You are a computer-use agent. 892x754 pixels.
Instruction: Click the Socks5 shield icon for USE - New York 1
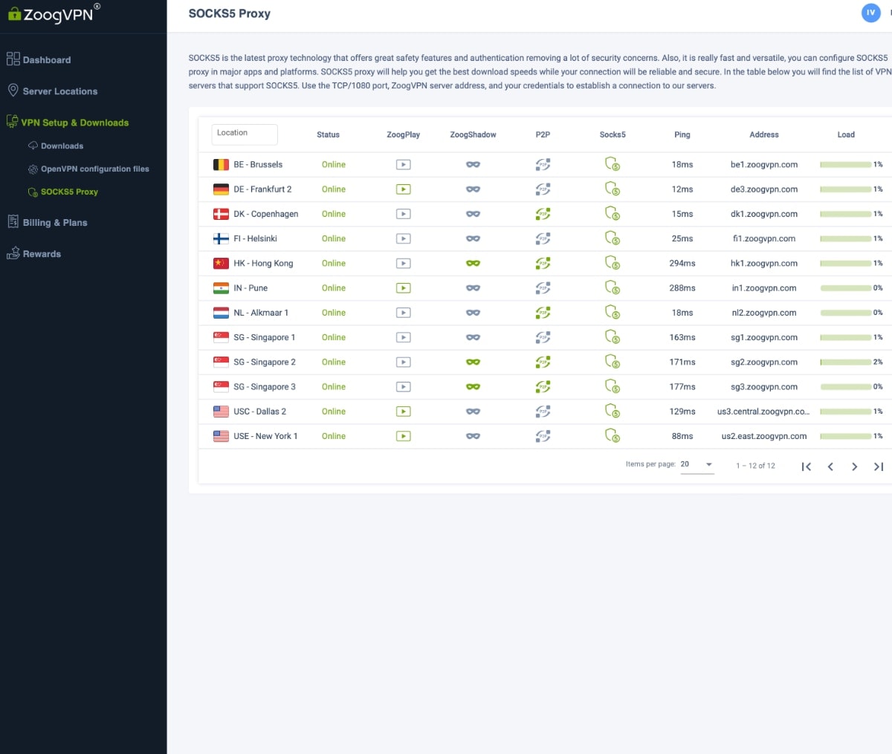613,436
